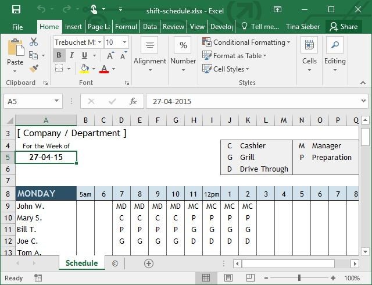Click the Insert Function fx button

(x=133, y=101)
